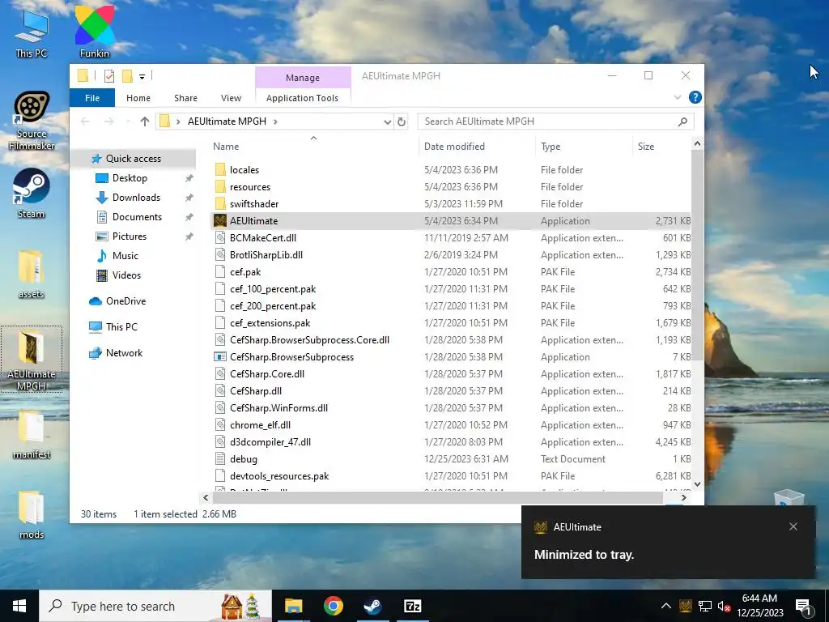The height and width of the screenshot is (622, 829).
Task: Click the Steam desktop shortcut
Action: (x=32, y=193)
